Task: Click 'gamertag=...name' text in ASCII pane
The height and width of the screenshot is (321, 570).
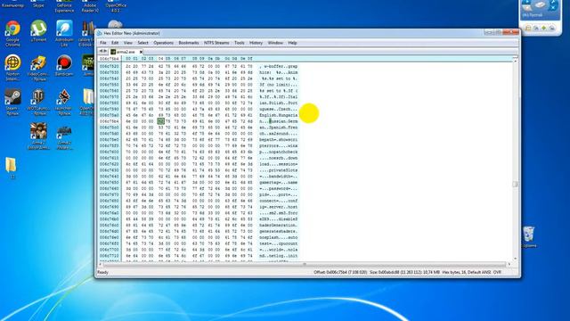Action: (x=279, y=182)
